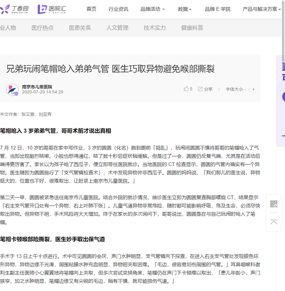The width and height of the screenshot is (285, 291).
Task: Click the font size increase plus control
Action: pos(253,89)
